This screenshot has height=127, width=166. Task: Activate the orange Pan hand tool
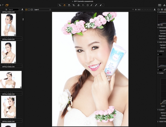[64, 5]
